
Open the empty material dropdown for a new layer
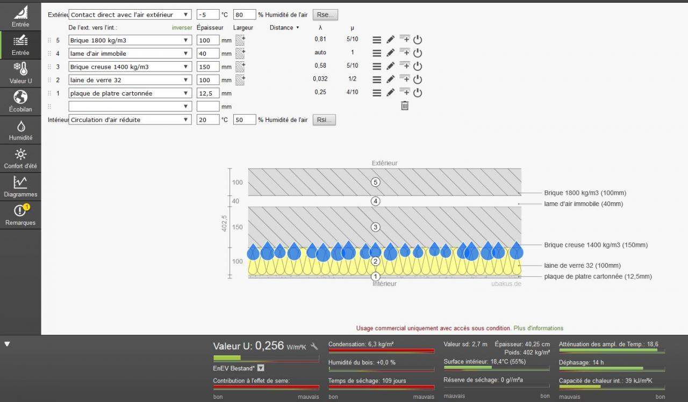click(130, 106)
